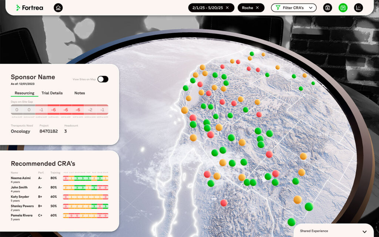Click first -6 cell in Days-on-Site Gap
379x237 pixels.
(x=53, y=110)
